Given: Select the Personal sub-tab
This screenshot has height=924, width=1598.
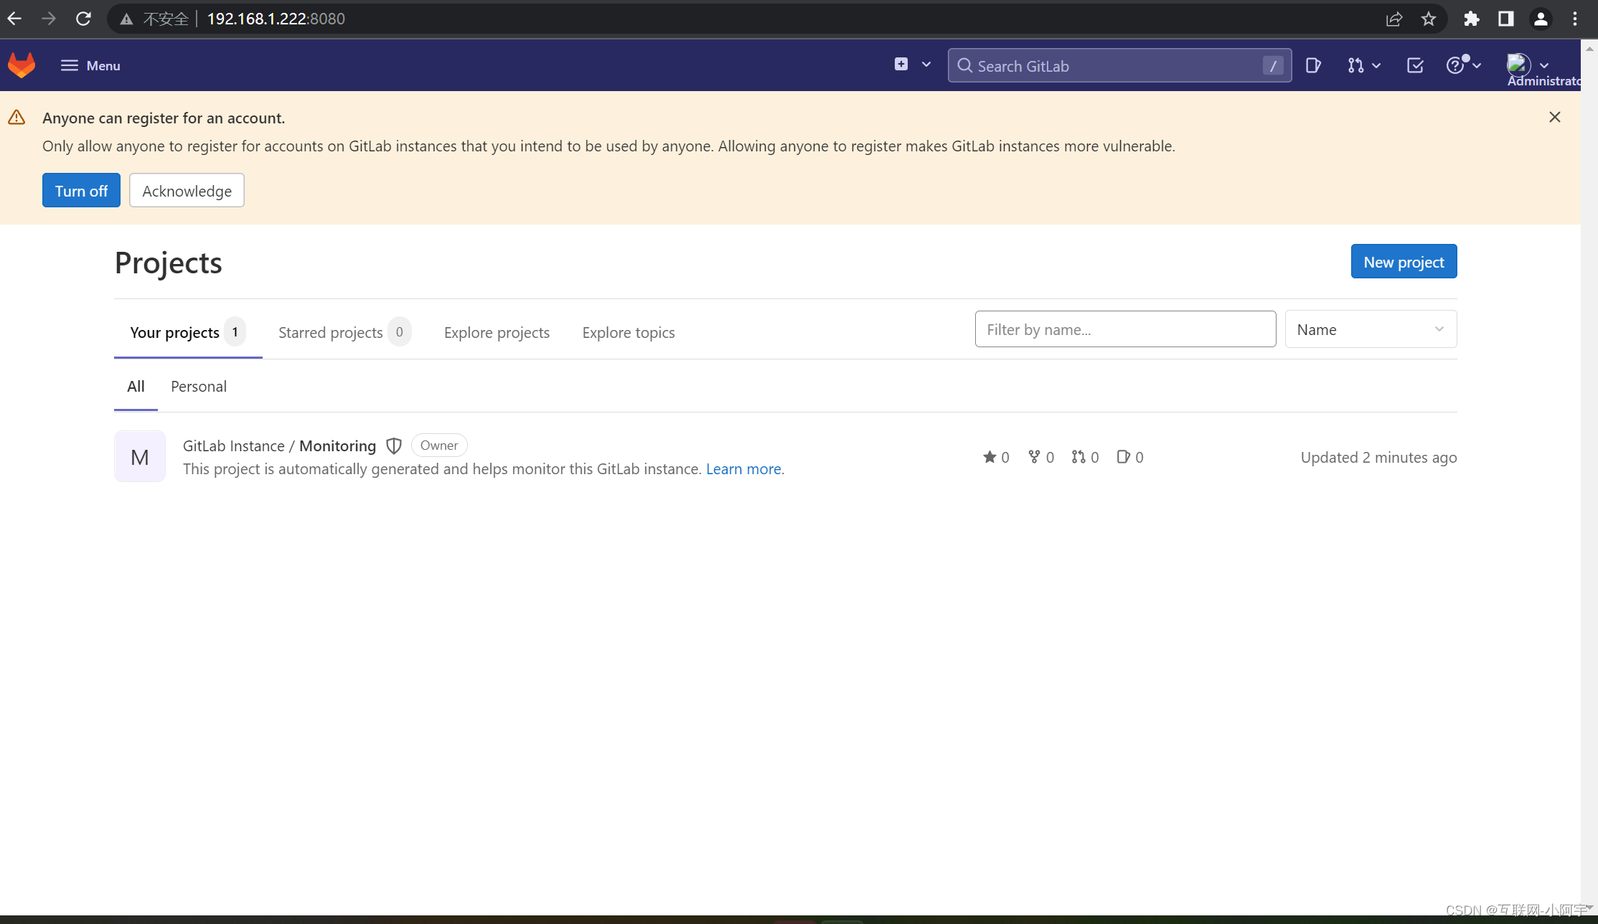Looking at the screenshot, I should pos(199,387).
